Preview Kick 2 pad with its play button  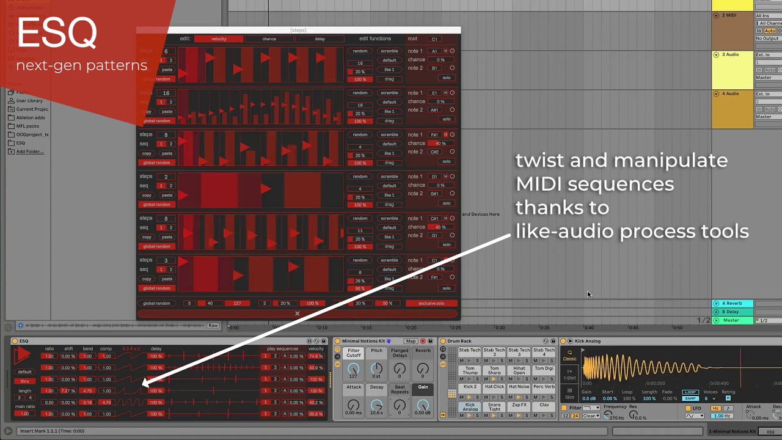coord(470,397)
